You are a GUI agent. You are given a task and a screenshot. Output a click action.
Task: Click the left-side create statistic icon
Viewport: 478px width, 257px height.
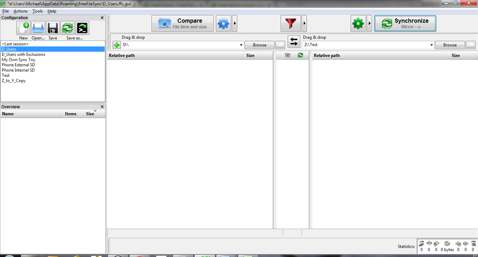(x=436, y=243)
